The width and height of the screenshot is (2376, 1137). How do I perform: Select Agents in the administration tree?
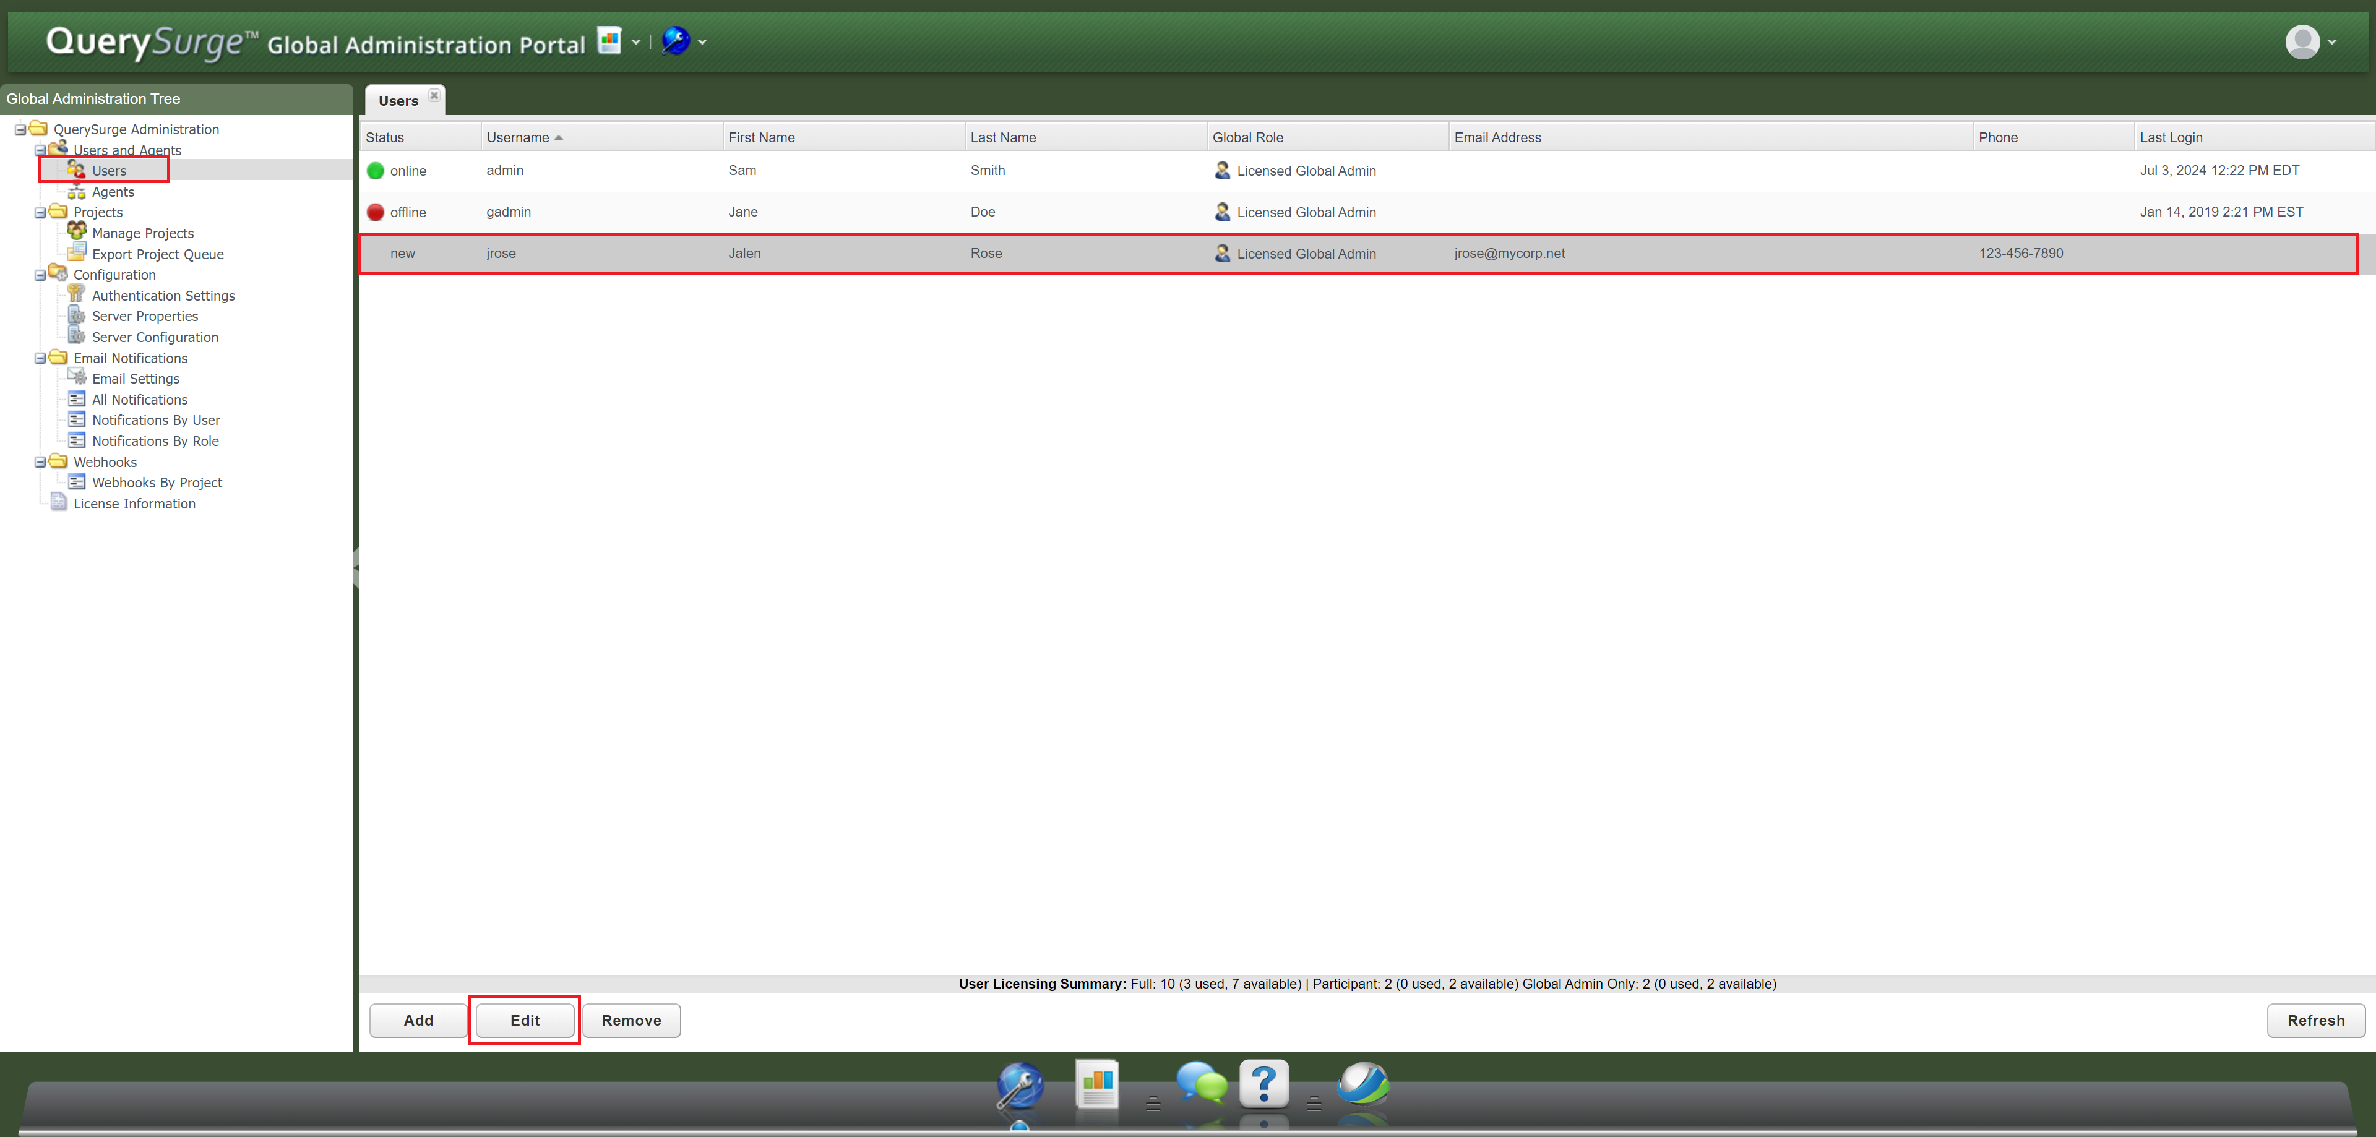(113, 192)
